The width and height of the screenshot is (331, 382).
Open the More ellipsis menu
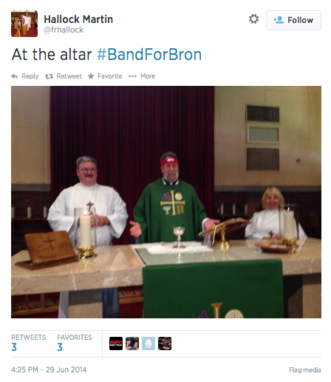pos(132,76)
